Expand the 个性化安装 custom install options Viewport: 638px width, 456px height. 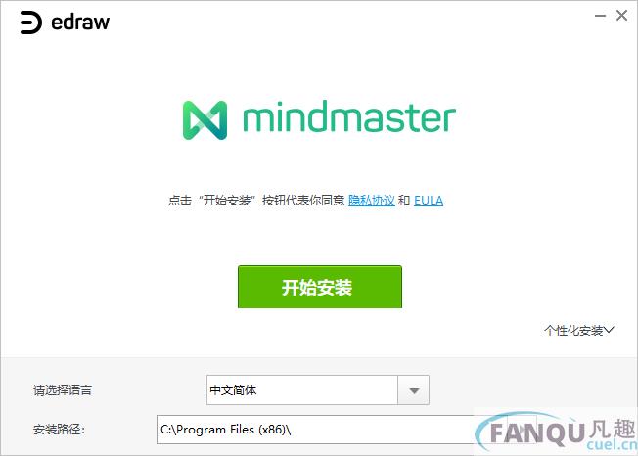click(578, 331)
